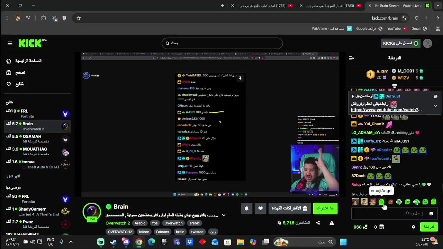Click the green Subscribe button
The image size is (443, 249).
(x=325, y=208)
